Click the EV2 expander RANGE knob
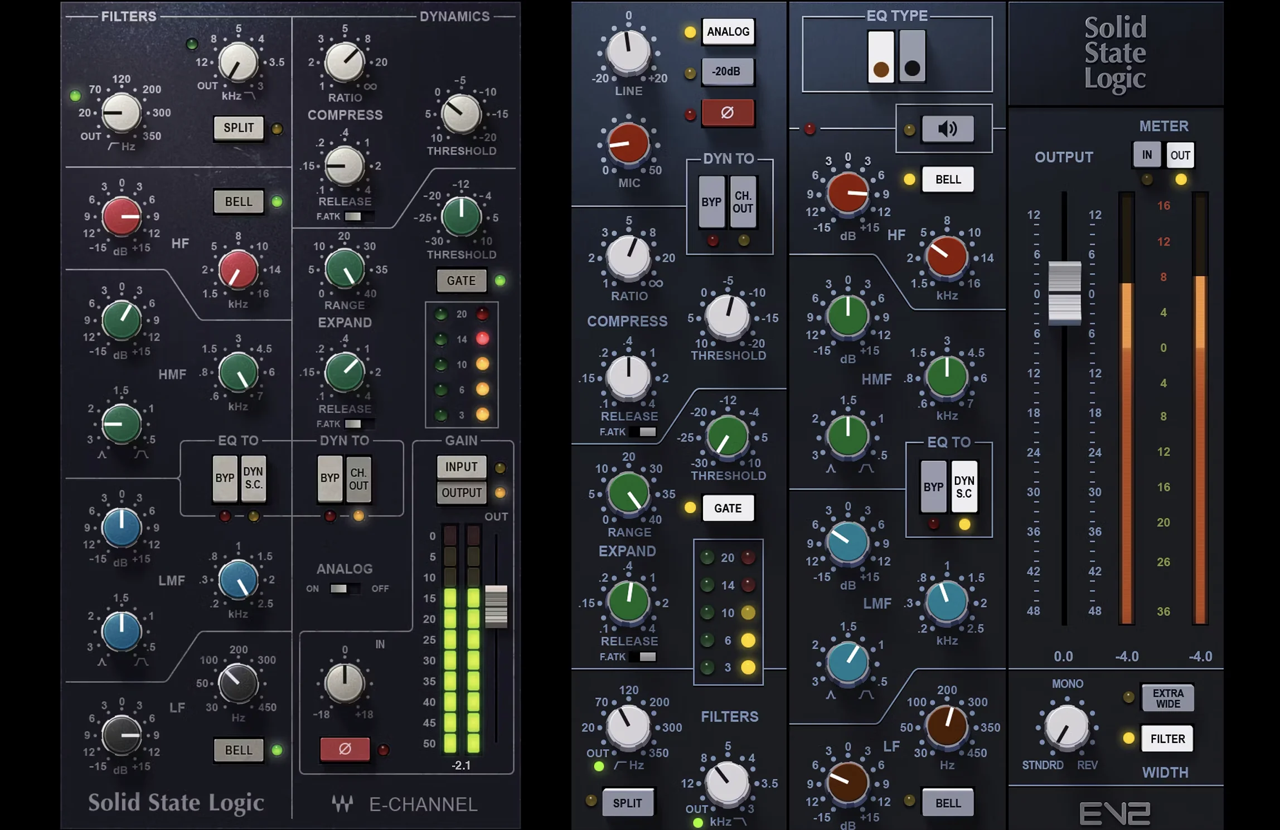Image resolution: width=1280 pixels, height=830 pixels. 628,494
